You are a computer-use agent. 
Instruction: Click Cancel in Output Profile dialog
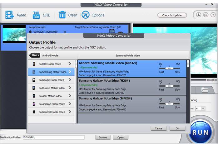pos(158,128)
